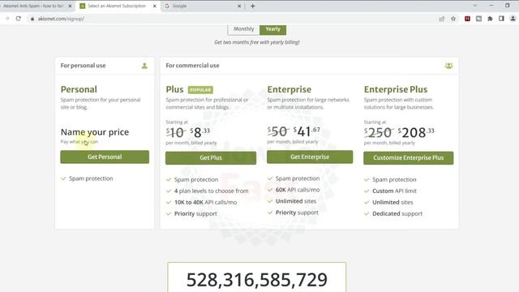Open the user profile icon

[x=513, y=19]
